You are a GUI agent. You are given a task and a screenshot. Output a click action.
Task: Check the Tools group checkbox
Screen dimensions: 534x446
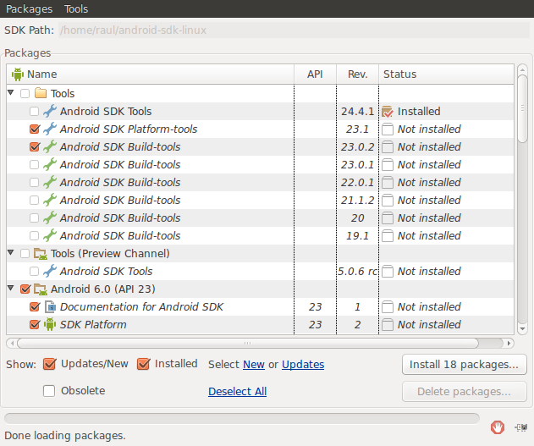click(25, 93)
